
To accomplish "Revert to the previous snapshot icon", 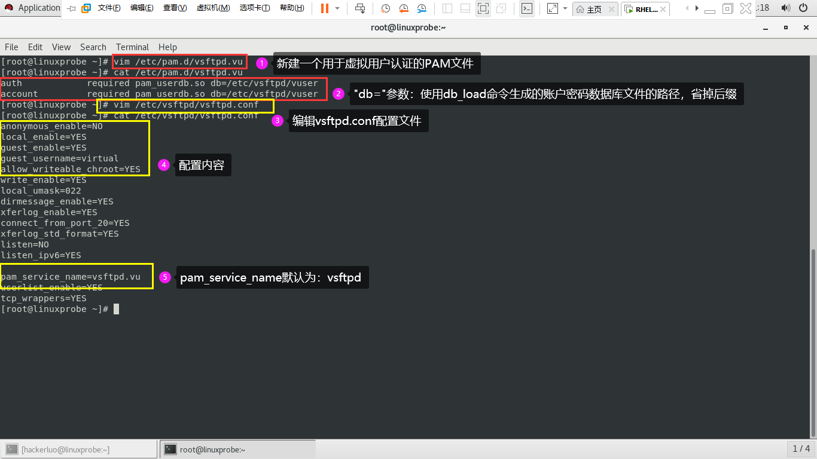I will 404,8.
